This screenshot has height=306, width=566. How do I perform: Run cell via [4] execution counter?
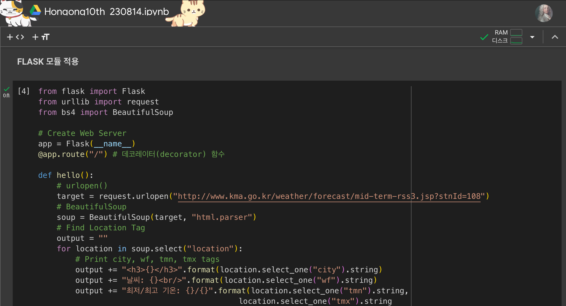point(23,91)
